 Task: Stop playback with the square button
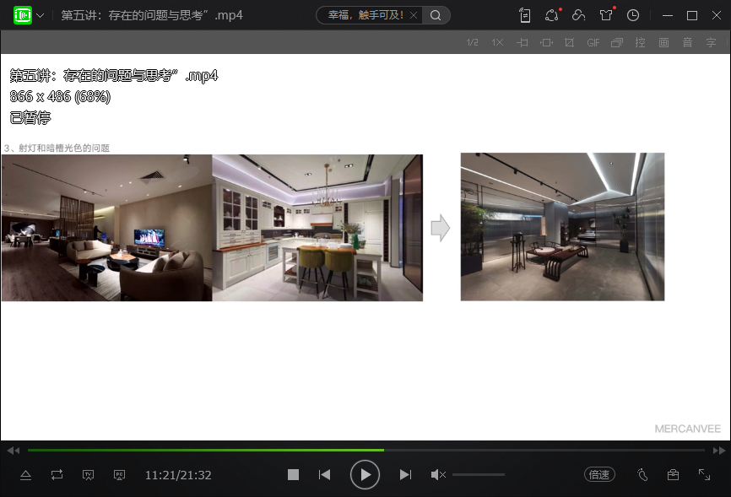point(293,474)
